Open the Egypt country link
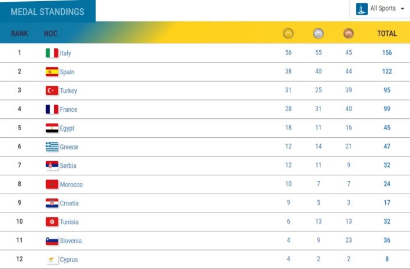410x269 pixels. (67, 128)
